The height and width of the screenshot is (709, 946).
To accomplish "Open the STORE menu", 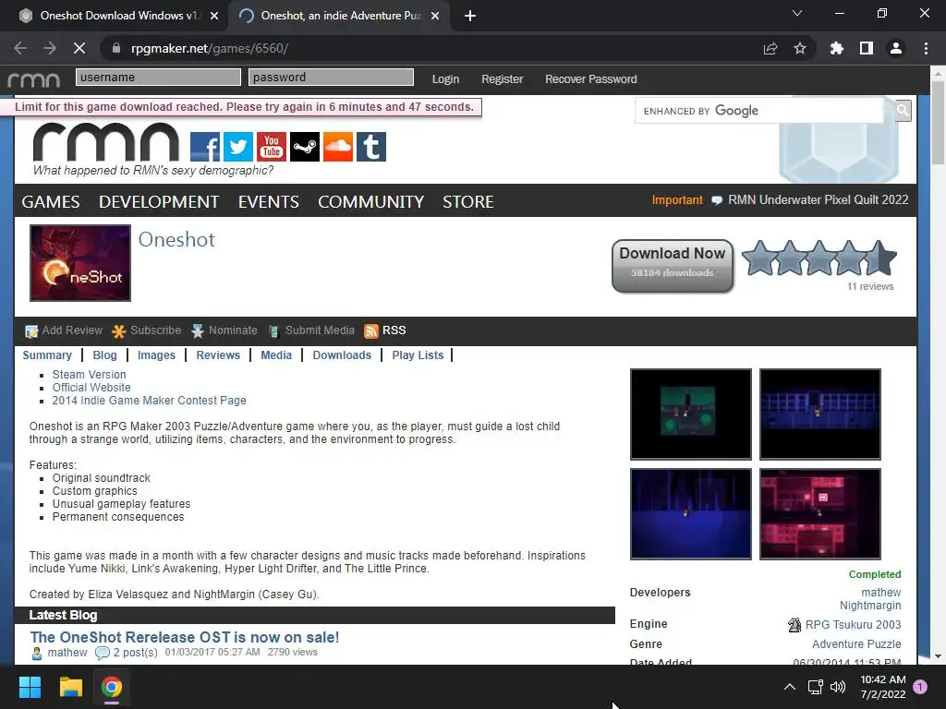I will [x=468, y=201].
